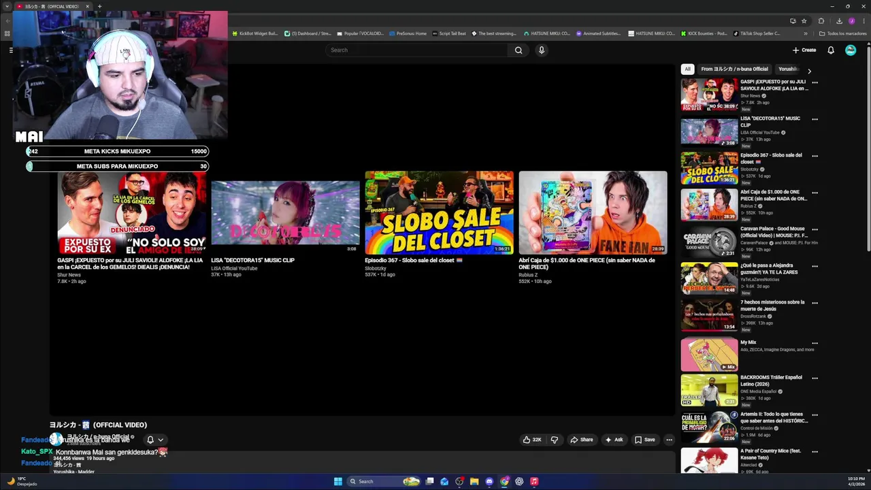
Task: Open PreSonus: Home bookmark
Action: (408, 33)
